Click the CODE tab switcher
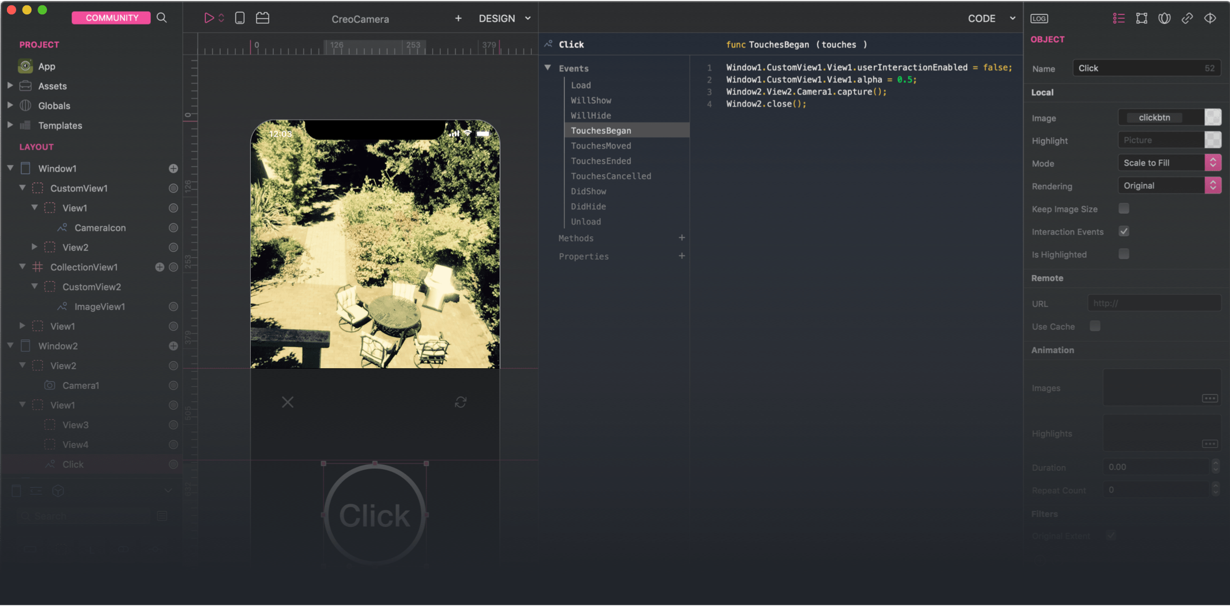This screenshot has height=606, width=1230. 983,17
